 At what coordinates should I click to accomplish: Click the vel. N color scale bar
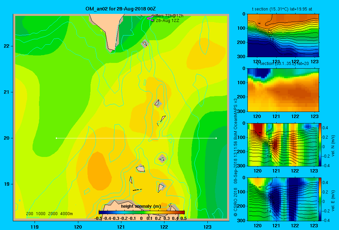click(320, 144)
